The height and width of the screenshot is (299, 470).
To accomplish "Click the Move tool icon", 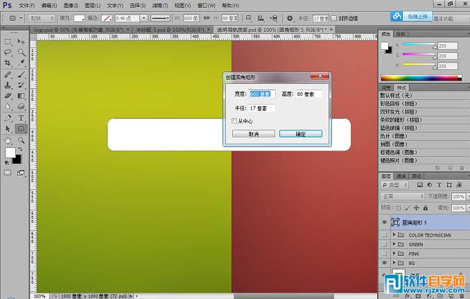I will 21,42.
